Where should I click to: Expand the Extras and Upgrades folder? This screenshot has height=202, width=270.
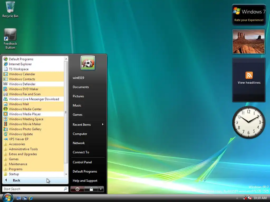33,154
